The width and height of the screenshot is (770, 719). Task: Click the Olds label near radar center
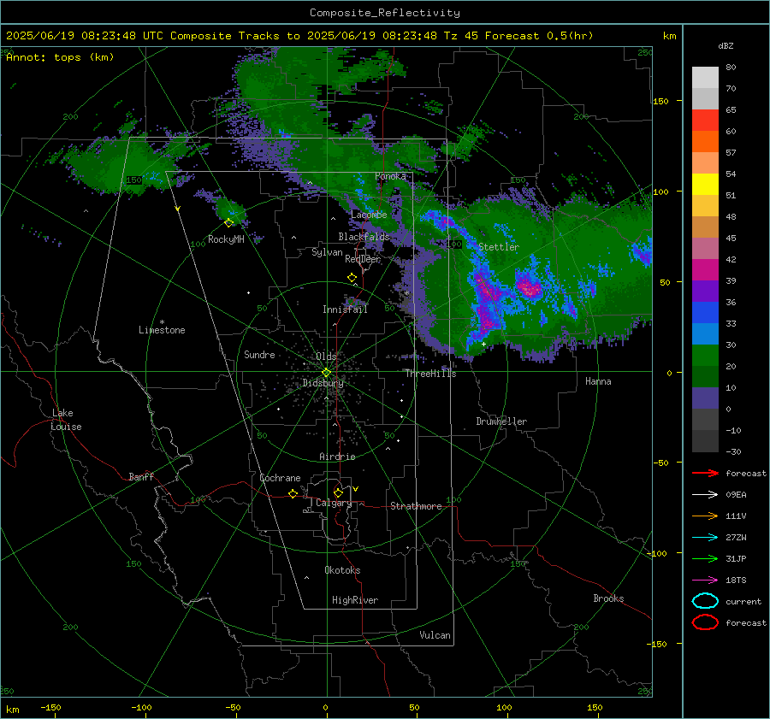point(326,357)
